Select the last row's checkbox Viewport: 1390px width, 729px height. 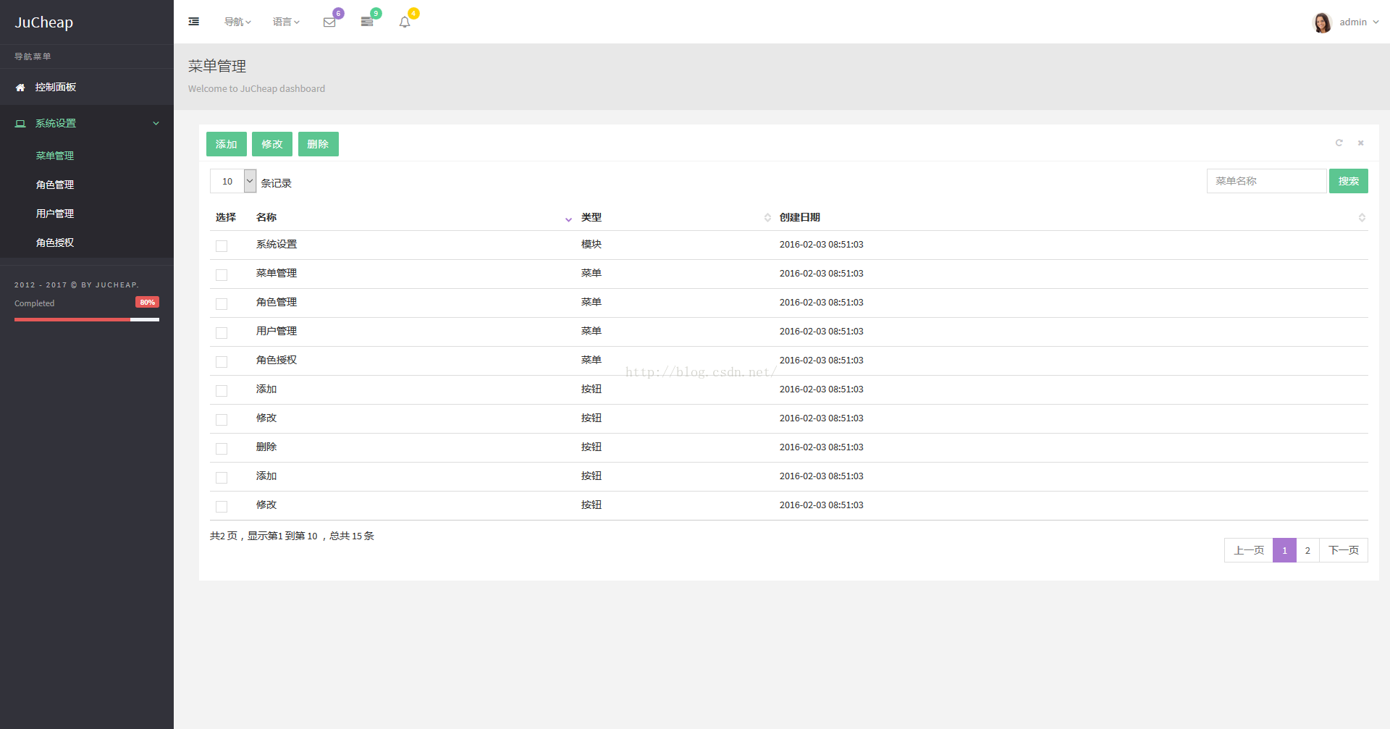pyautogui.click(x=222, y=507)
